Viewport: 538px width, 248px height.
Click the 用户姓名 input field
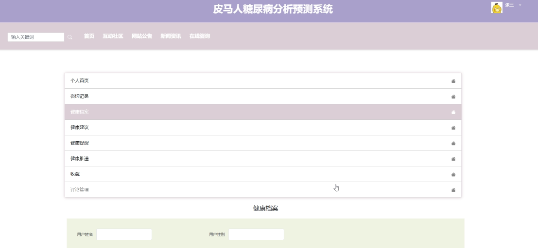point(124,234)
